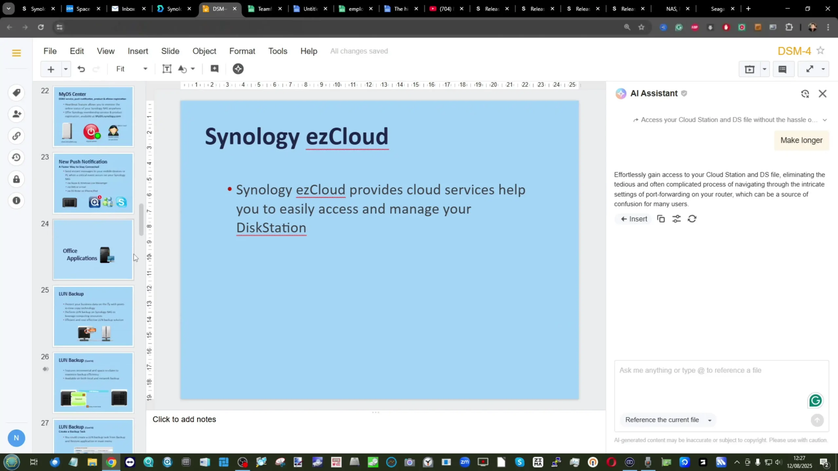Select slide 24 Office Applications thumbnail
The height and width of the screenshot is (471, 838).
tap(93, 250)
